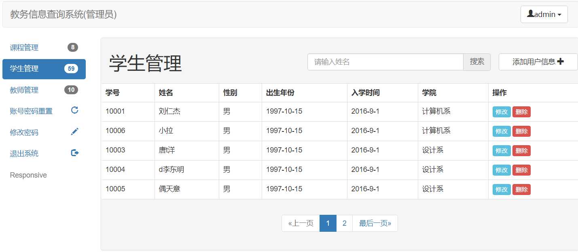The width and height of the screenshot is (578, 252).
Task: Switch to the 教师管理 section
Action: click(x=24, y=90)
